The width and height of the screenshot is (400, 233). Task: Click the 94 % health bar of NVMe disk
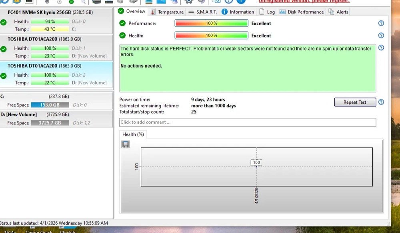tap(50, 22)
